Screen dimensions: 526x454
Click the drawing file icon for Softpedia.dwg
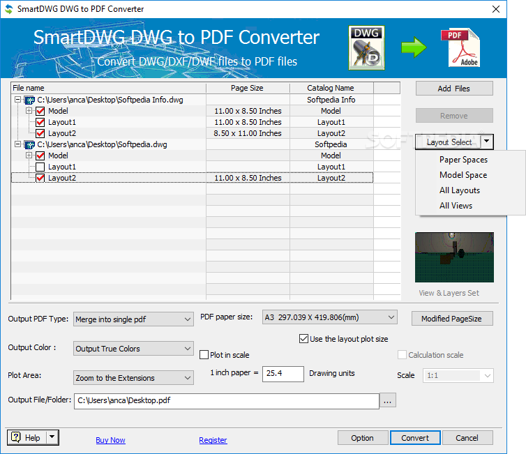point(30,144)
